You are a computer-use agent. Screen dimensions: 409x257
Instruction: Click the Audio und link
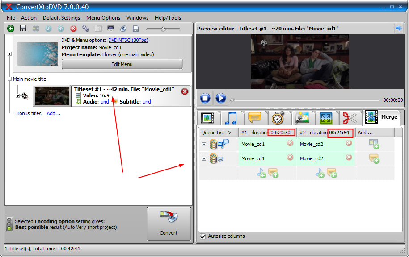(105, 102)
